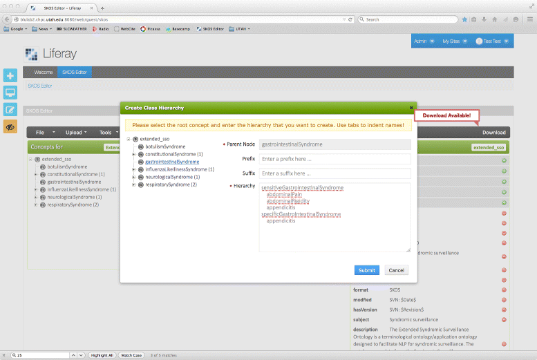The height and width of the screenshot is (360, 537).
Task: Select neurologicalSyndrome in the dialog tree
Action: pos(167,177)
